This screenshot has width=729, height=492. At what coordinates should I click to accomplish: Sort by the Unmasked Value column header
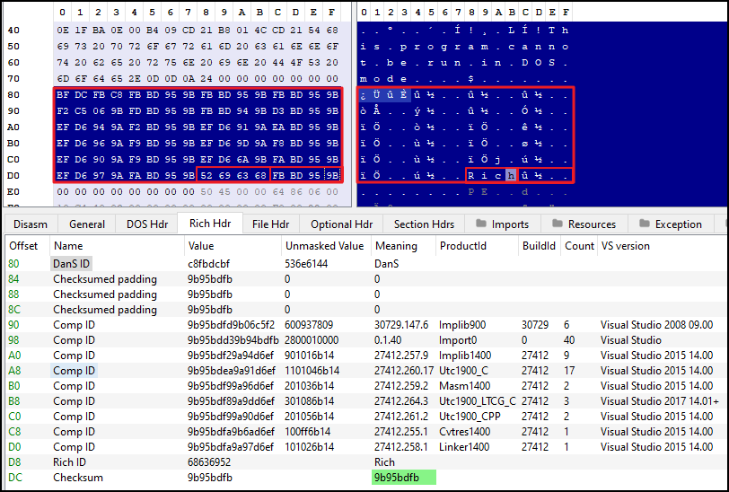[x=324, y=246]
